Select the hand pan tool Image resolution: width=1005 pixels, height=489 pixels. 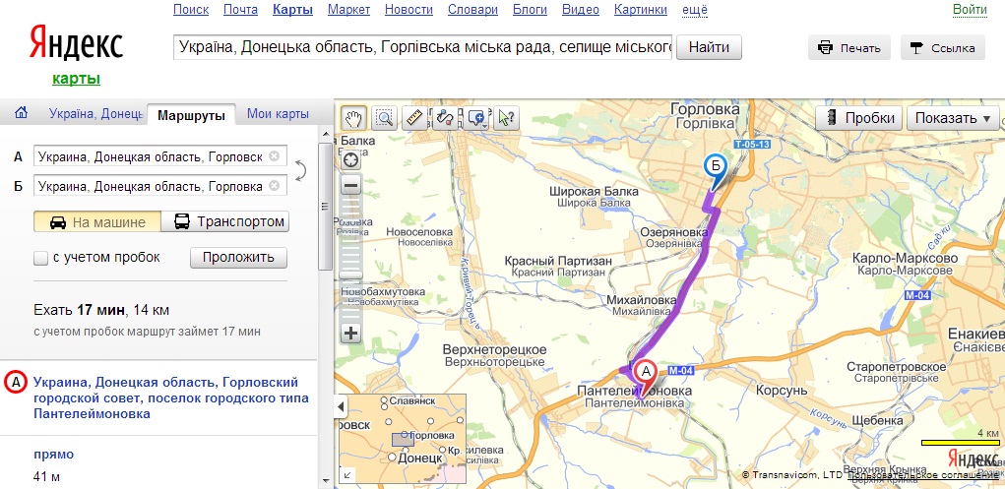pyautogui.click(x=353, y=118)
